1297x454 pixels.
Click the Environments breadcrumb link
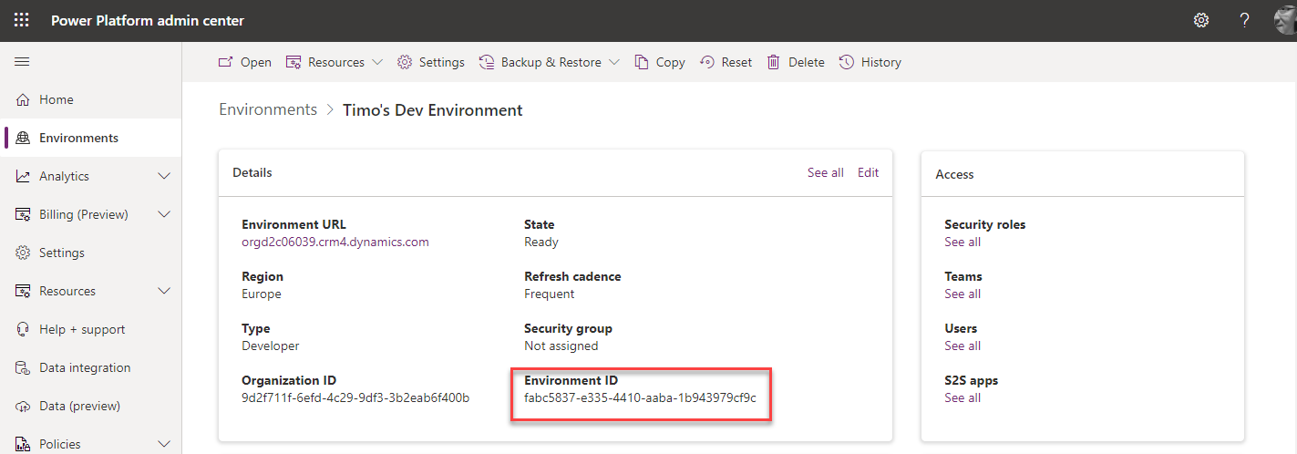click(268, 109)
